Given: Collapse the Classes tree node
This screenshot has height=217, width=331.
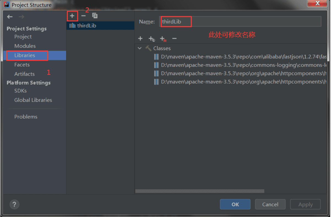Looking at the screenshot, I should [140, 48].
